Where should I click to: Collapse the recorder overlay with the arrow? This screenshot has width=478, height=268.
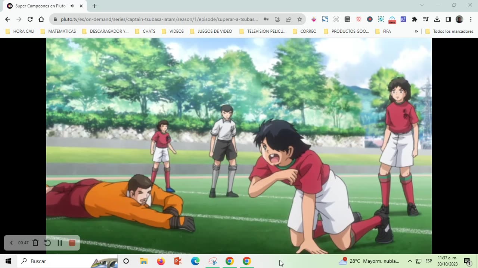(x=11, y=243)
